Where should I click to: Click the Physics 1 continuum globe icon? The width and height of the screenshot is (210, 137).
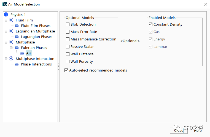point(6,15)
